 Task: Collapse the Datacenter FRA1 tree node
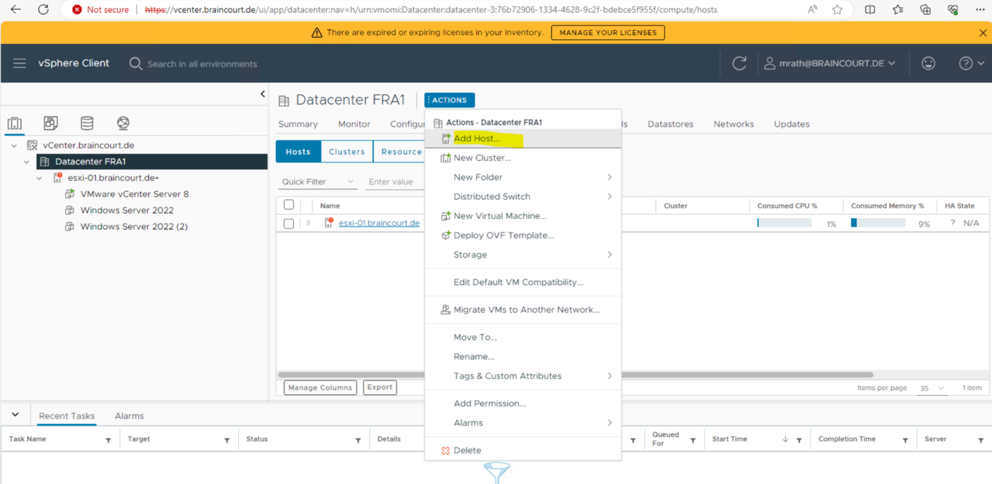pos(26,162)
